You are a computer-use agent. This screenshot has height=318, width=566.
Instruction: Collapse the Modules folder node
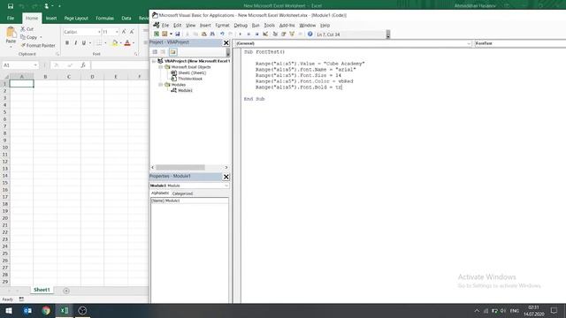tap(161, 85)
